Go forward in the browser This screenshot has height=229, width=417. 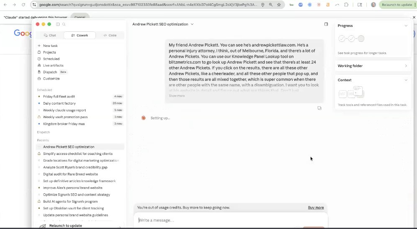click(x=14, y=5)
